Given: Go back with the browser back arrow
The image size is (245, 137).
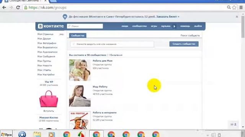Looking at the screenshot, I should (4, 8).
